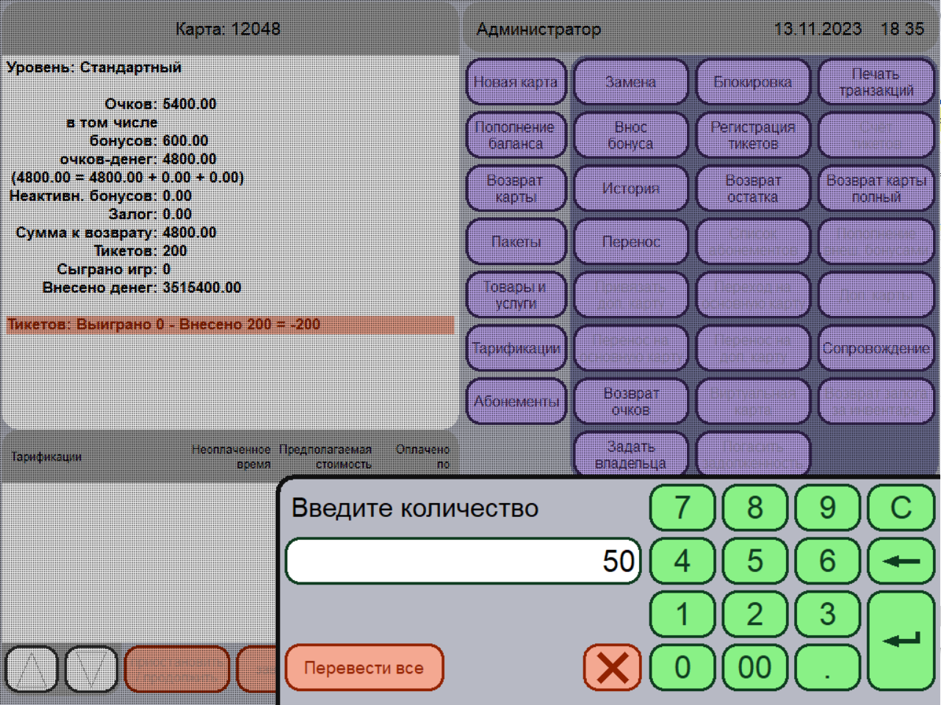
Task: Click the 'Администратор' label in header
Action: [x=538, y=29]
